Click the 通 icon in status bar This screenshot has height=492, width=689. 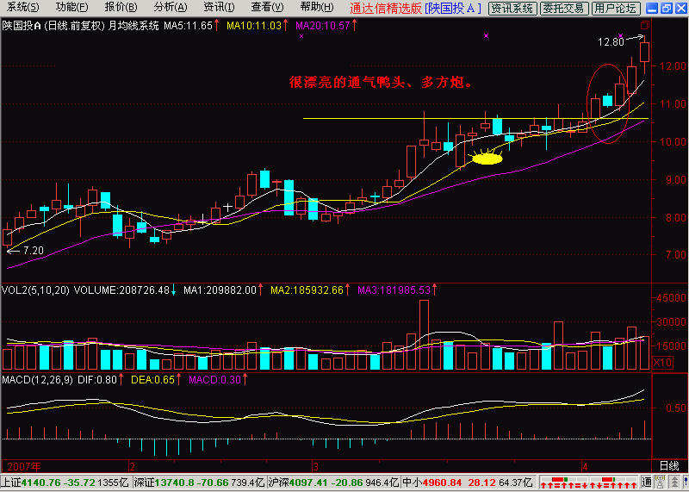649,482
